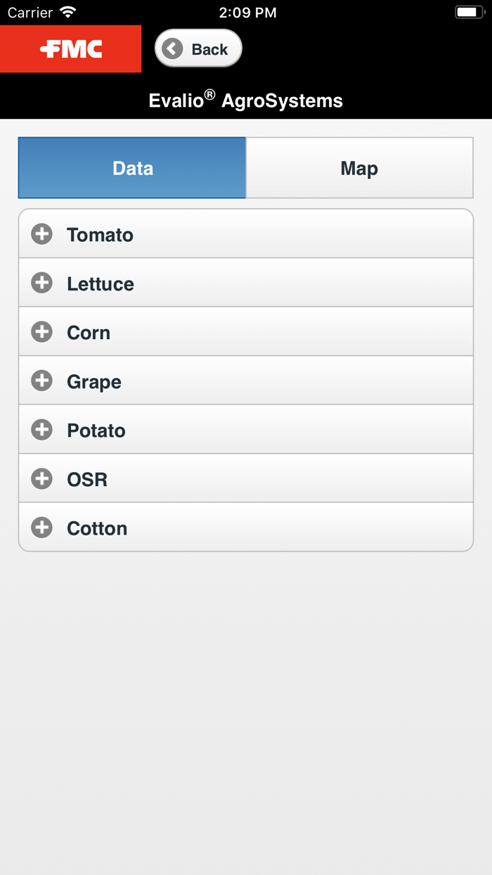Expand the Grape entry
492x875 pixels.
[246, 381]
